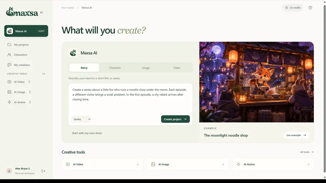
Task: Open the AI Image creative tool card
Action: click(188, 164)
